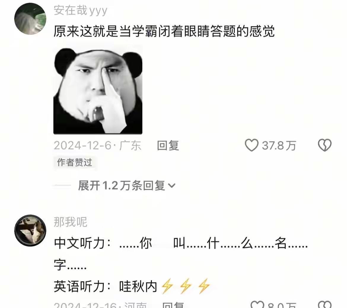Tap the broken heart icon on 那我呢's comment
347x308 pixels.
click(x=325, y=305)
